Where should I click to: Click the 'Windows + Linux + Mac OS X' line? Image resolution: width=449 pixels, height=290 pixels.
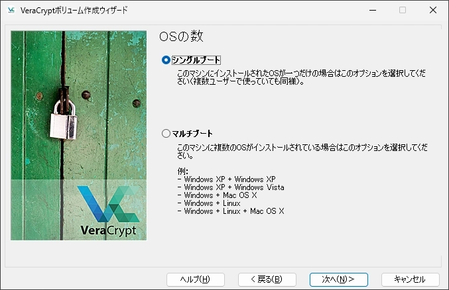(x=231, y=211)
